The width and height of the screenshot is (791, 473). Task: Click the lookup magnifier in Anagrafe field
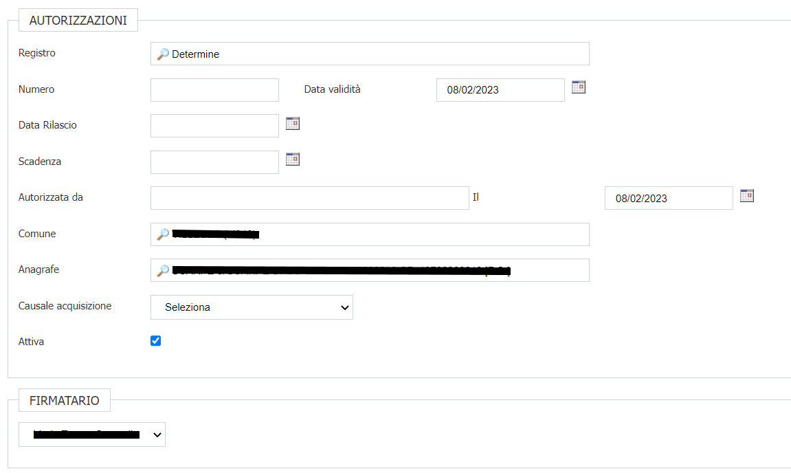(163, 271)
